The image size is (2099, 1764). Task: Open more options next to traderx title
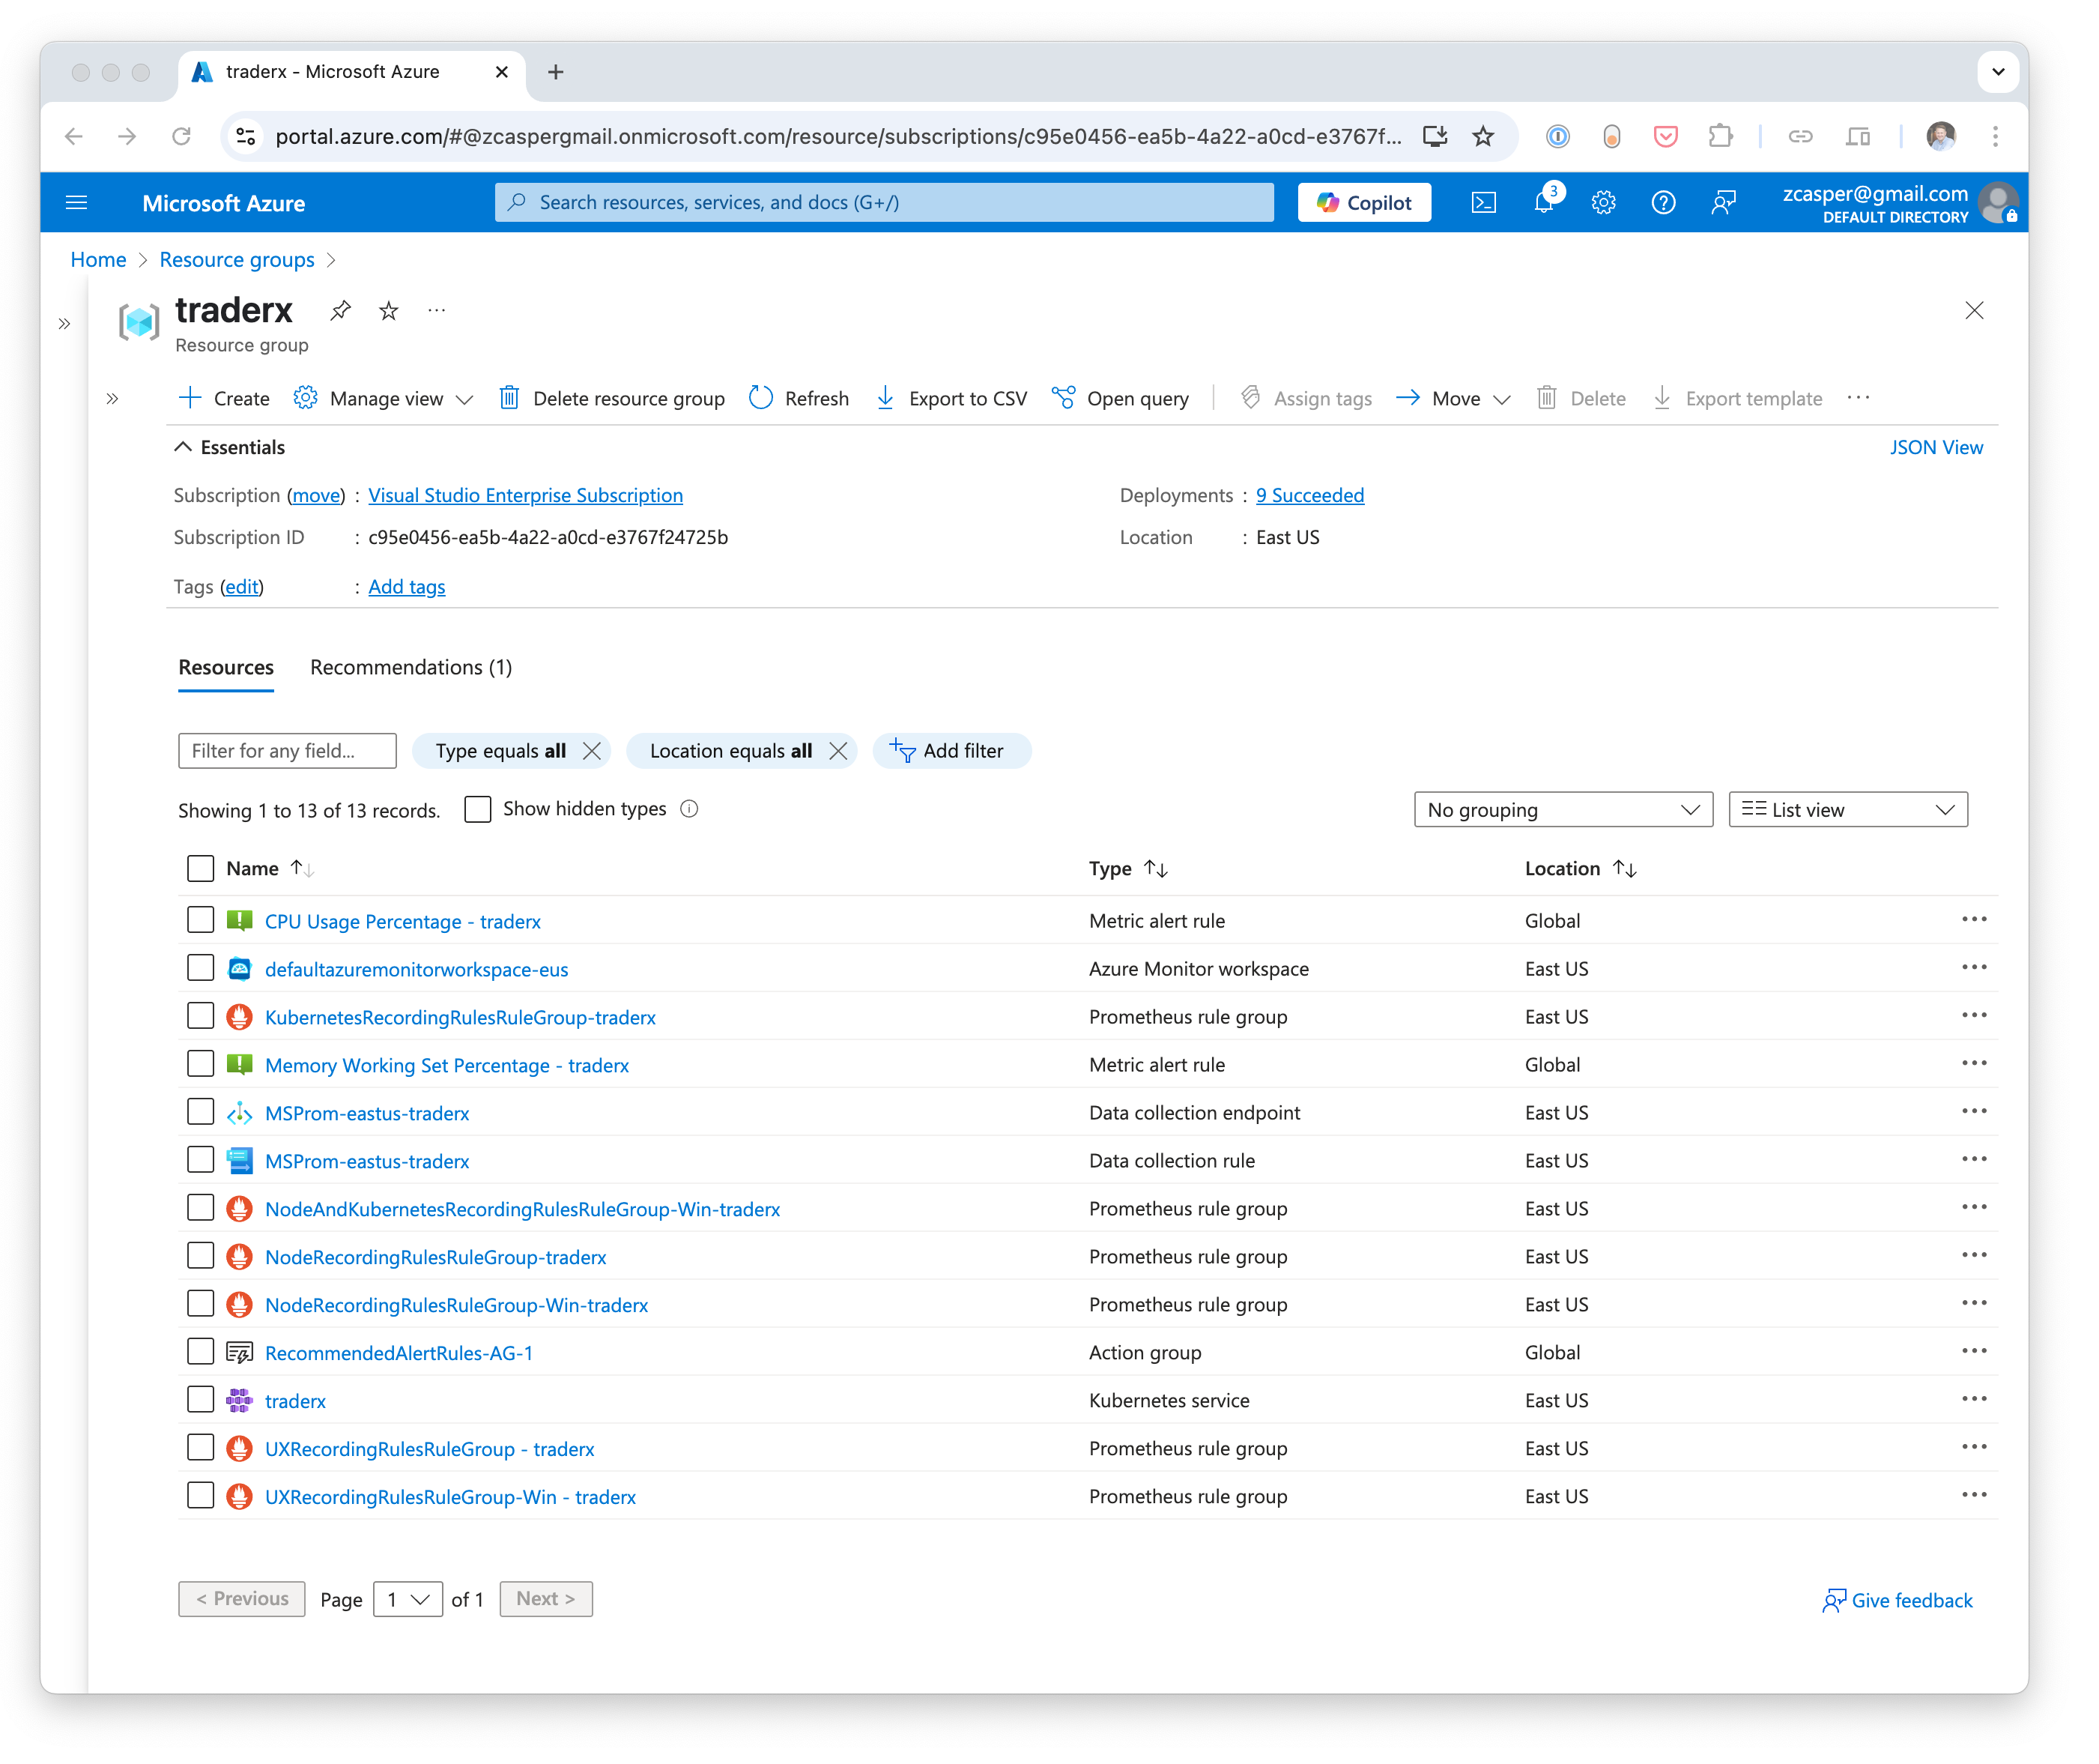coord(437,311)
